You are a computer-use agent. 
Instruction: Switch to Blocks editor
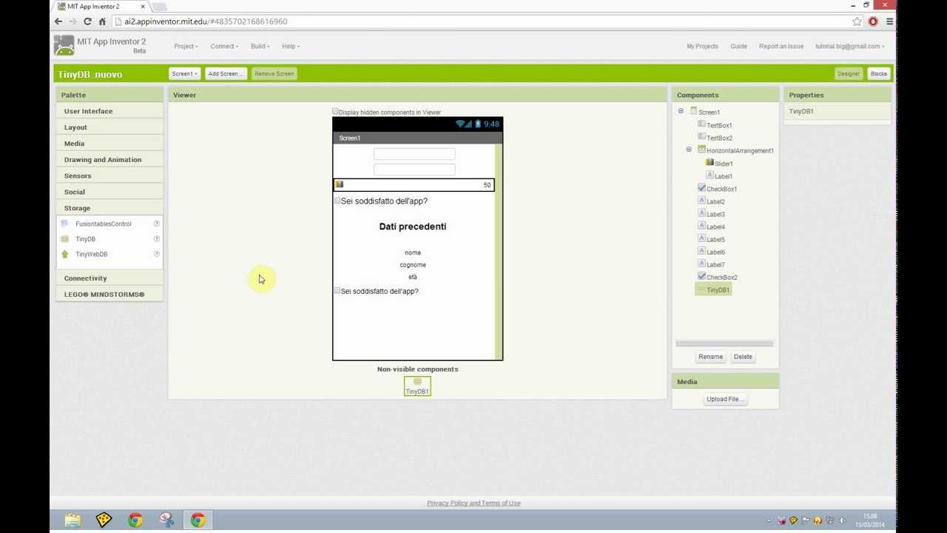[878, 73]
